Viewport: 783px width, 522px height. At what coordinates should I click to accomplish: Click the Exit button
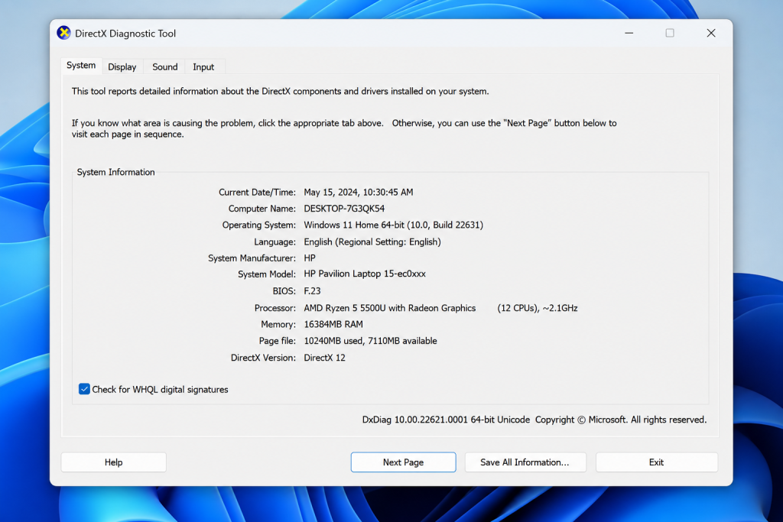tap(656, 462)
